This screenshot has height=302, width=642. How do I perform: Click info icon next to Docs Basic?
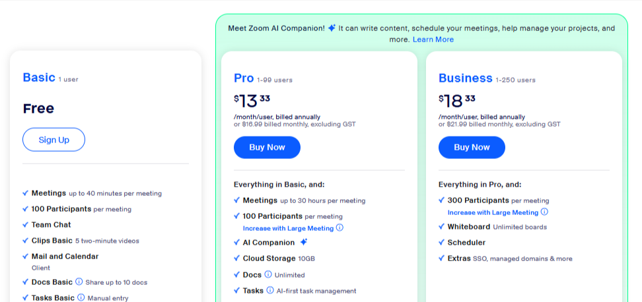(x=79, y=282)
